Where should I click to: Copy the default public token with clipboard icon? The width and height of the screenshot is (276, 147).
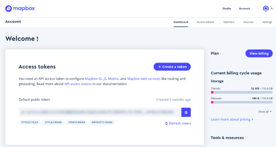(186, 112)
